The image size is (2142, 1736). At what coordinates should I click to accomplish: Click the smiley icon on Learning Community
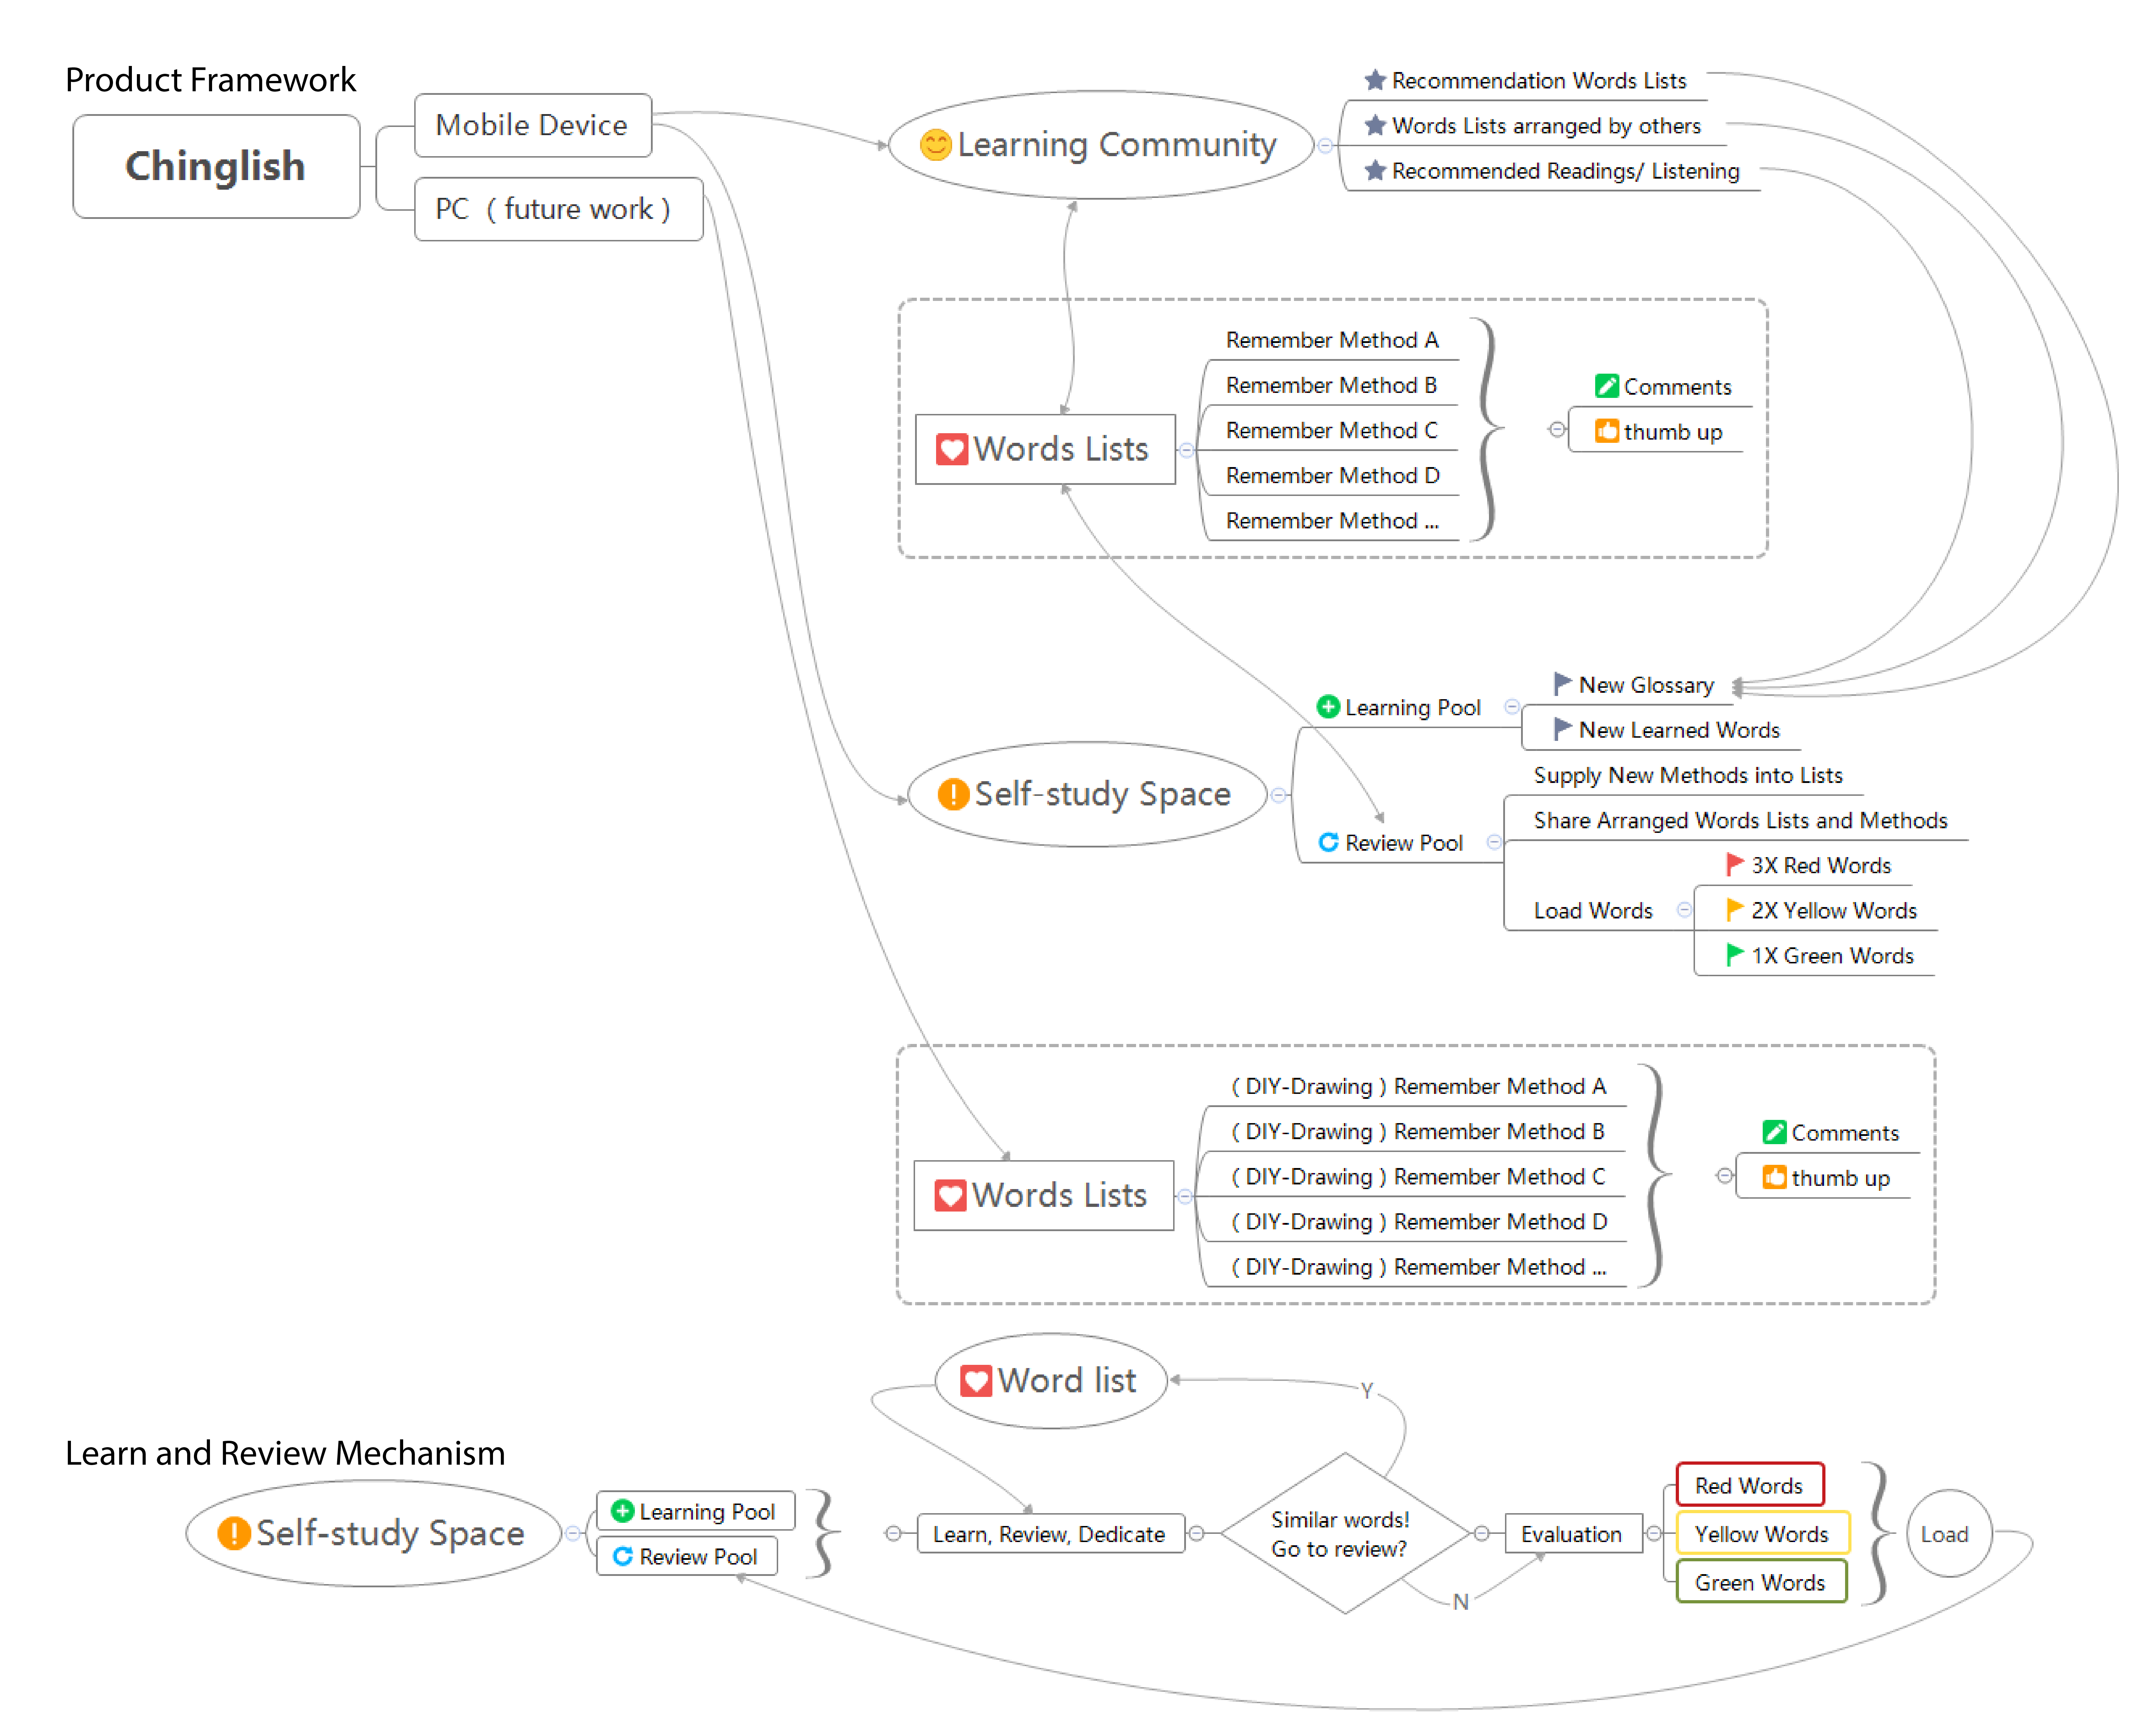936,145
